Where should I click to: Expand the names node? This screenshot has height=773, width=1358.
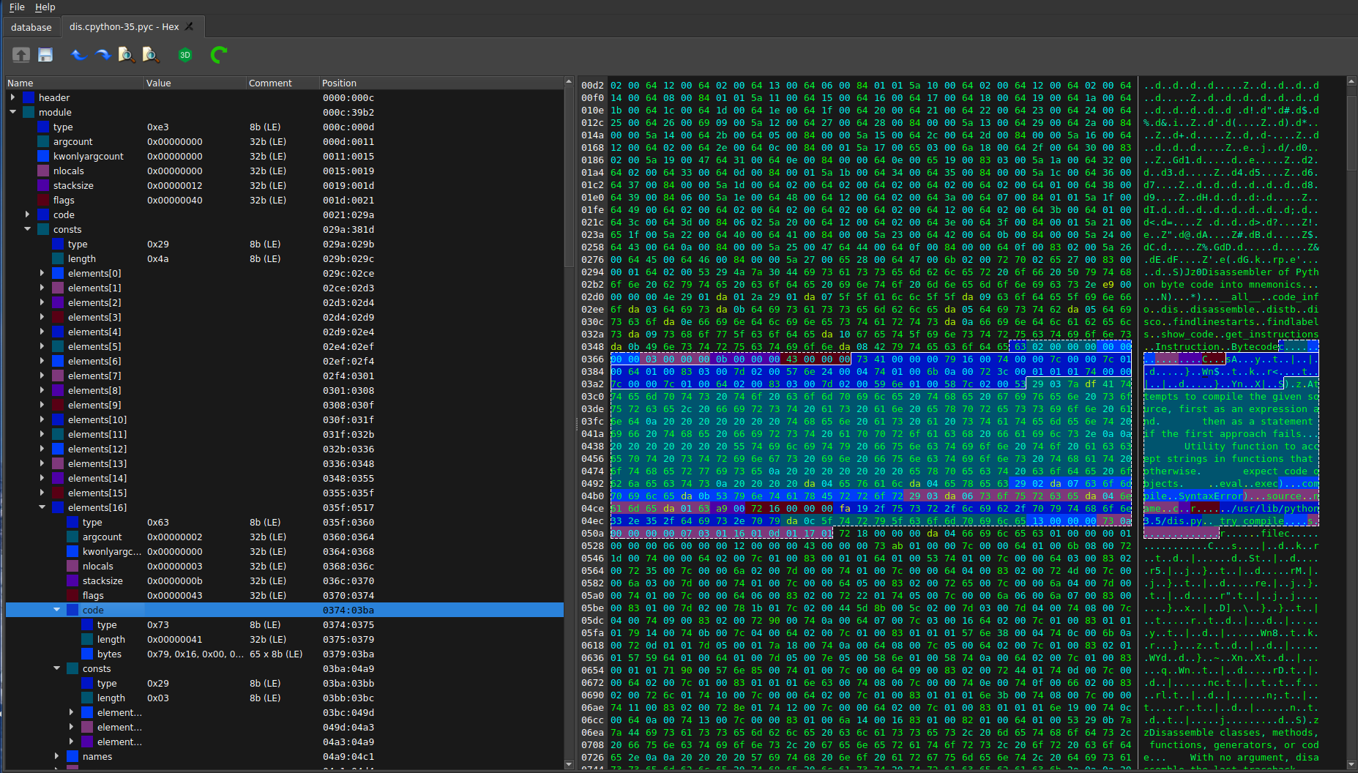(57, 756)
